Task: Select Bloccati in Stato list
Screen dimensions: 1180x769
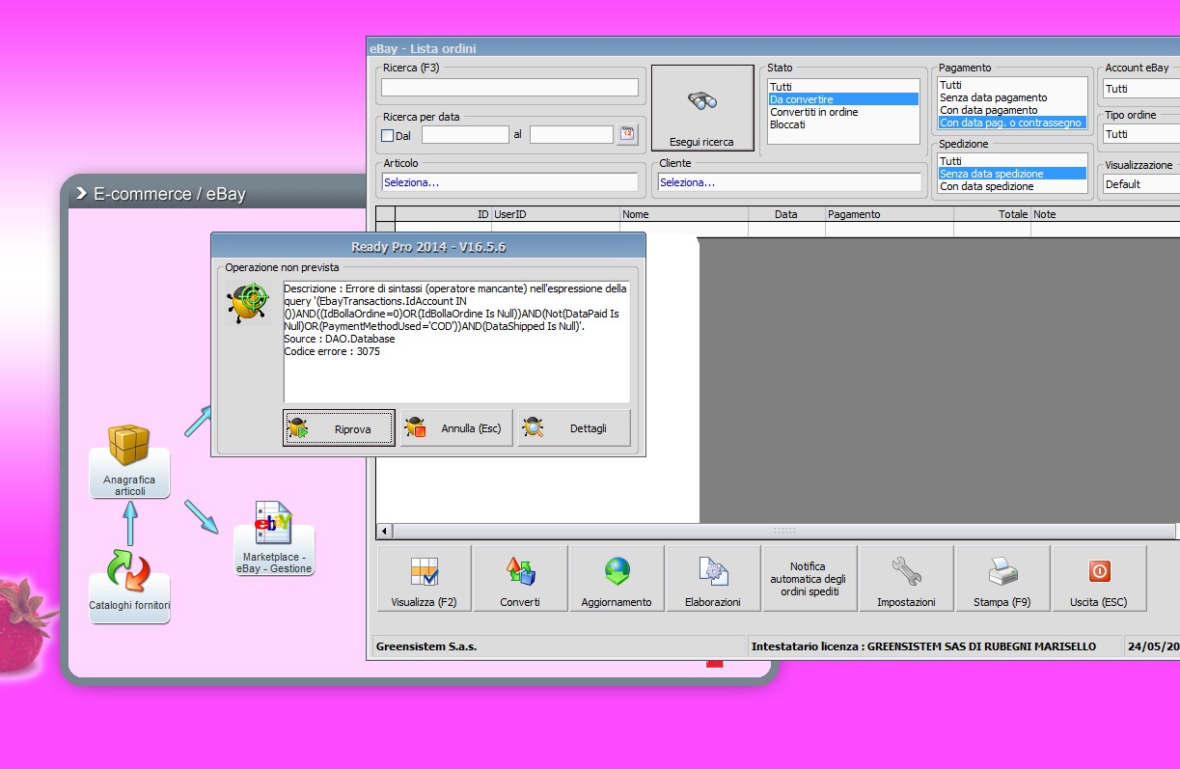Action: (843, 124)
